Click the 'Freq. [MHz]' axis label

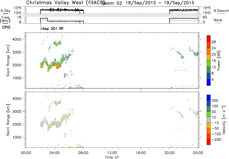[x=6, y=19]
